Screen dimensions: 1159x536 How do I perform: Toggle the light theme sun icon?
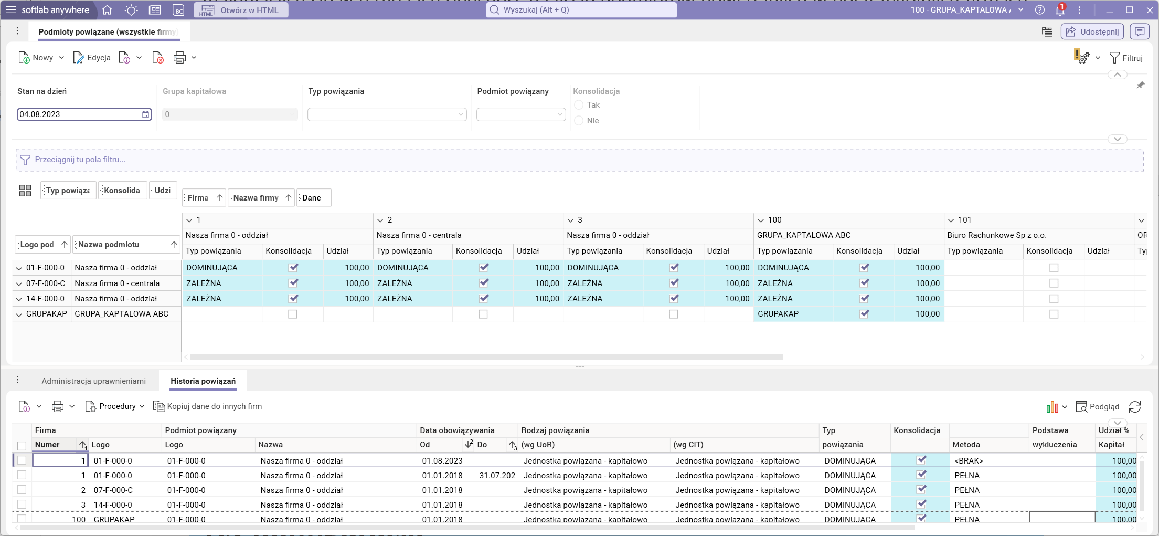pyautogui.click(x=131, y=10)
